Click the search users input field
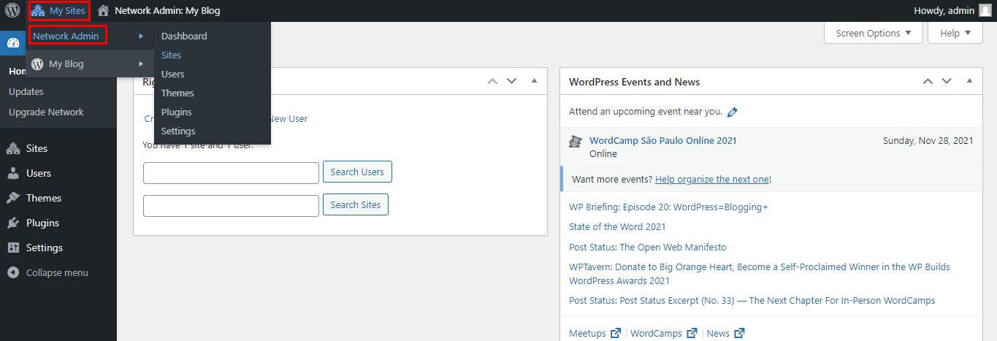The width and height of the screenshot is (997, 341). coord(231,172)
